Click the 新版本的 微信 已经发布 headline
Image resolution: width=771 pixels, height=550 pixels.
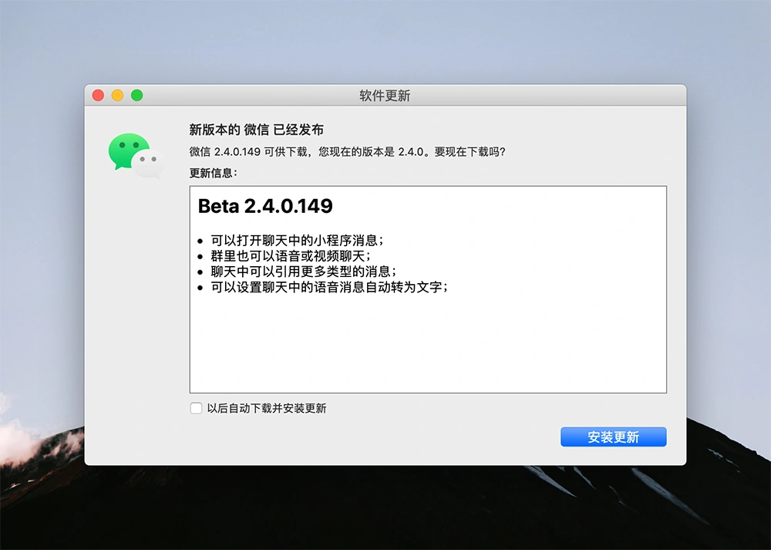257,130
